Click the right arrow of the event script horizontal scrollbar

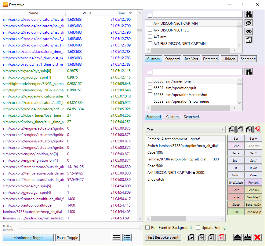tap(222, 218)
